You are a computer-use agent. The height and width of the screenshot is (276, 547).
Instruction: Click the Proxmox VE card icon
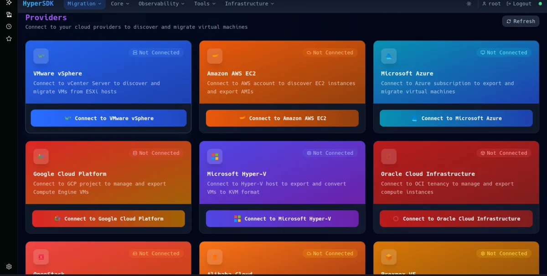[388, 257]
